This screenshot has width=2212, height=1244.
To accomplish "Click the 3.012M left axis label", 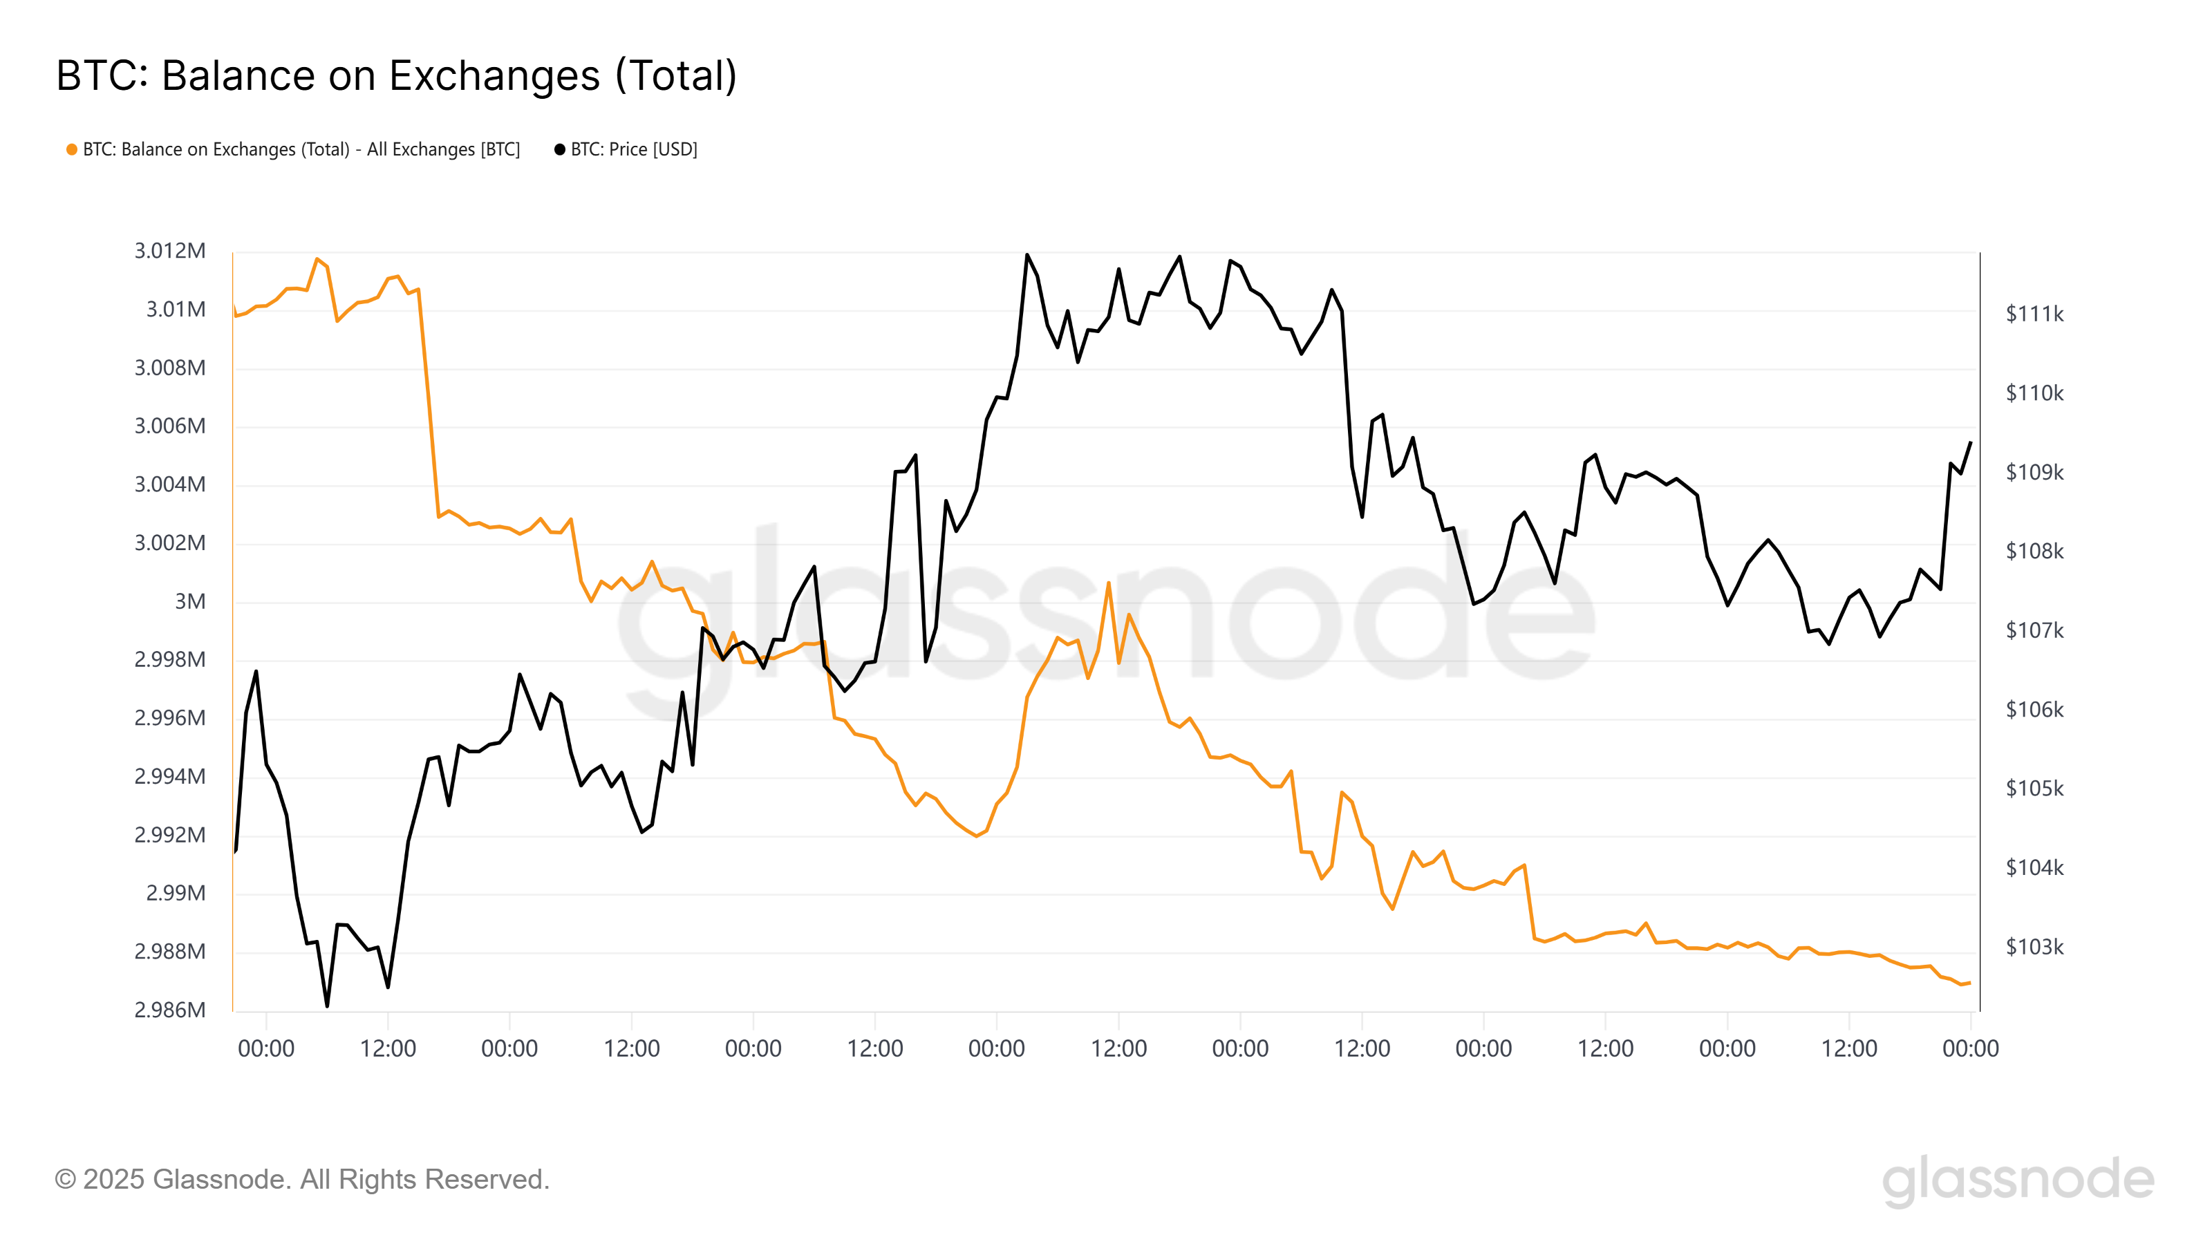I will (x=170, y=251).
